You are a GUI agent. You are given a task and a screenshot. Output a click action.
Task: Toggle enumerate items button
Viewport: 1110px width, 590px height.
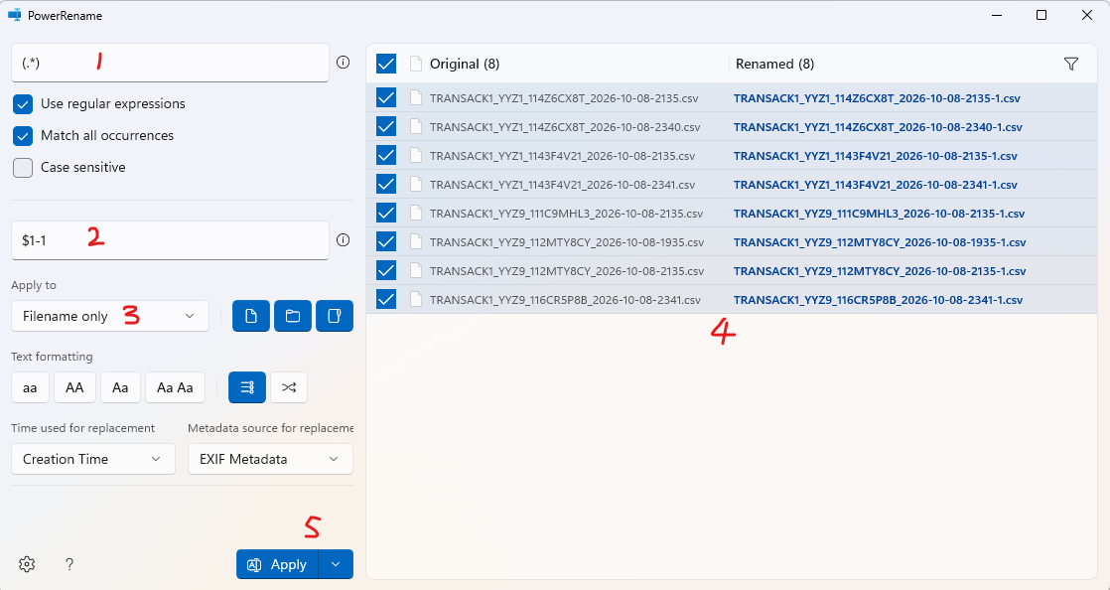pos(247,387)
